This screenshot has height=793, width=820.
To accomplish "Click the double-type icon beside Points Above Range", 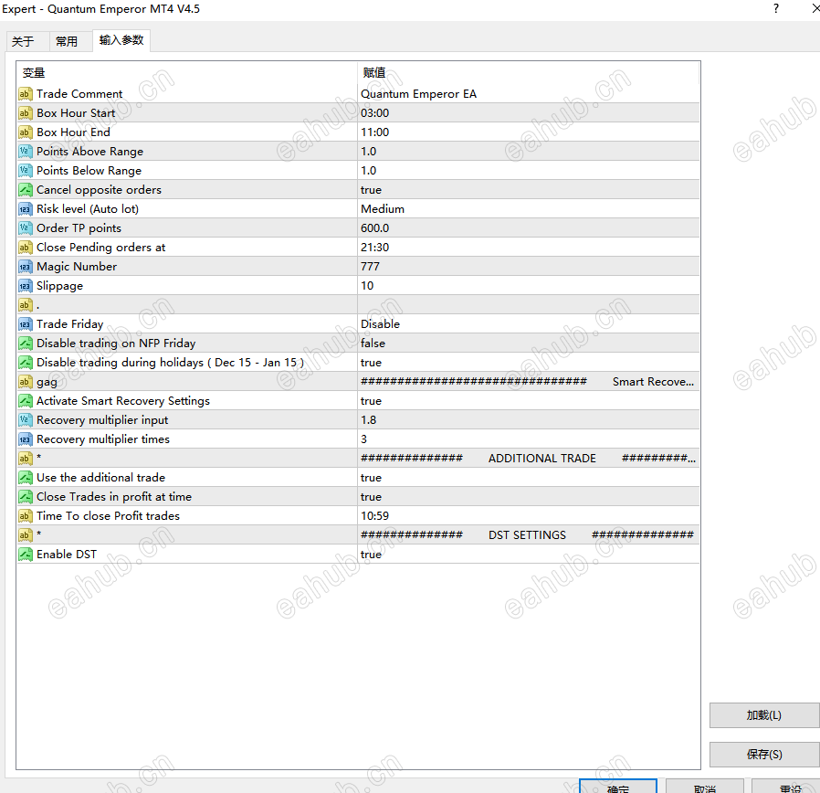I will point(25,152).
